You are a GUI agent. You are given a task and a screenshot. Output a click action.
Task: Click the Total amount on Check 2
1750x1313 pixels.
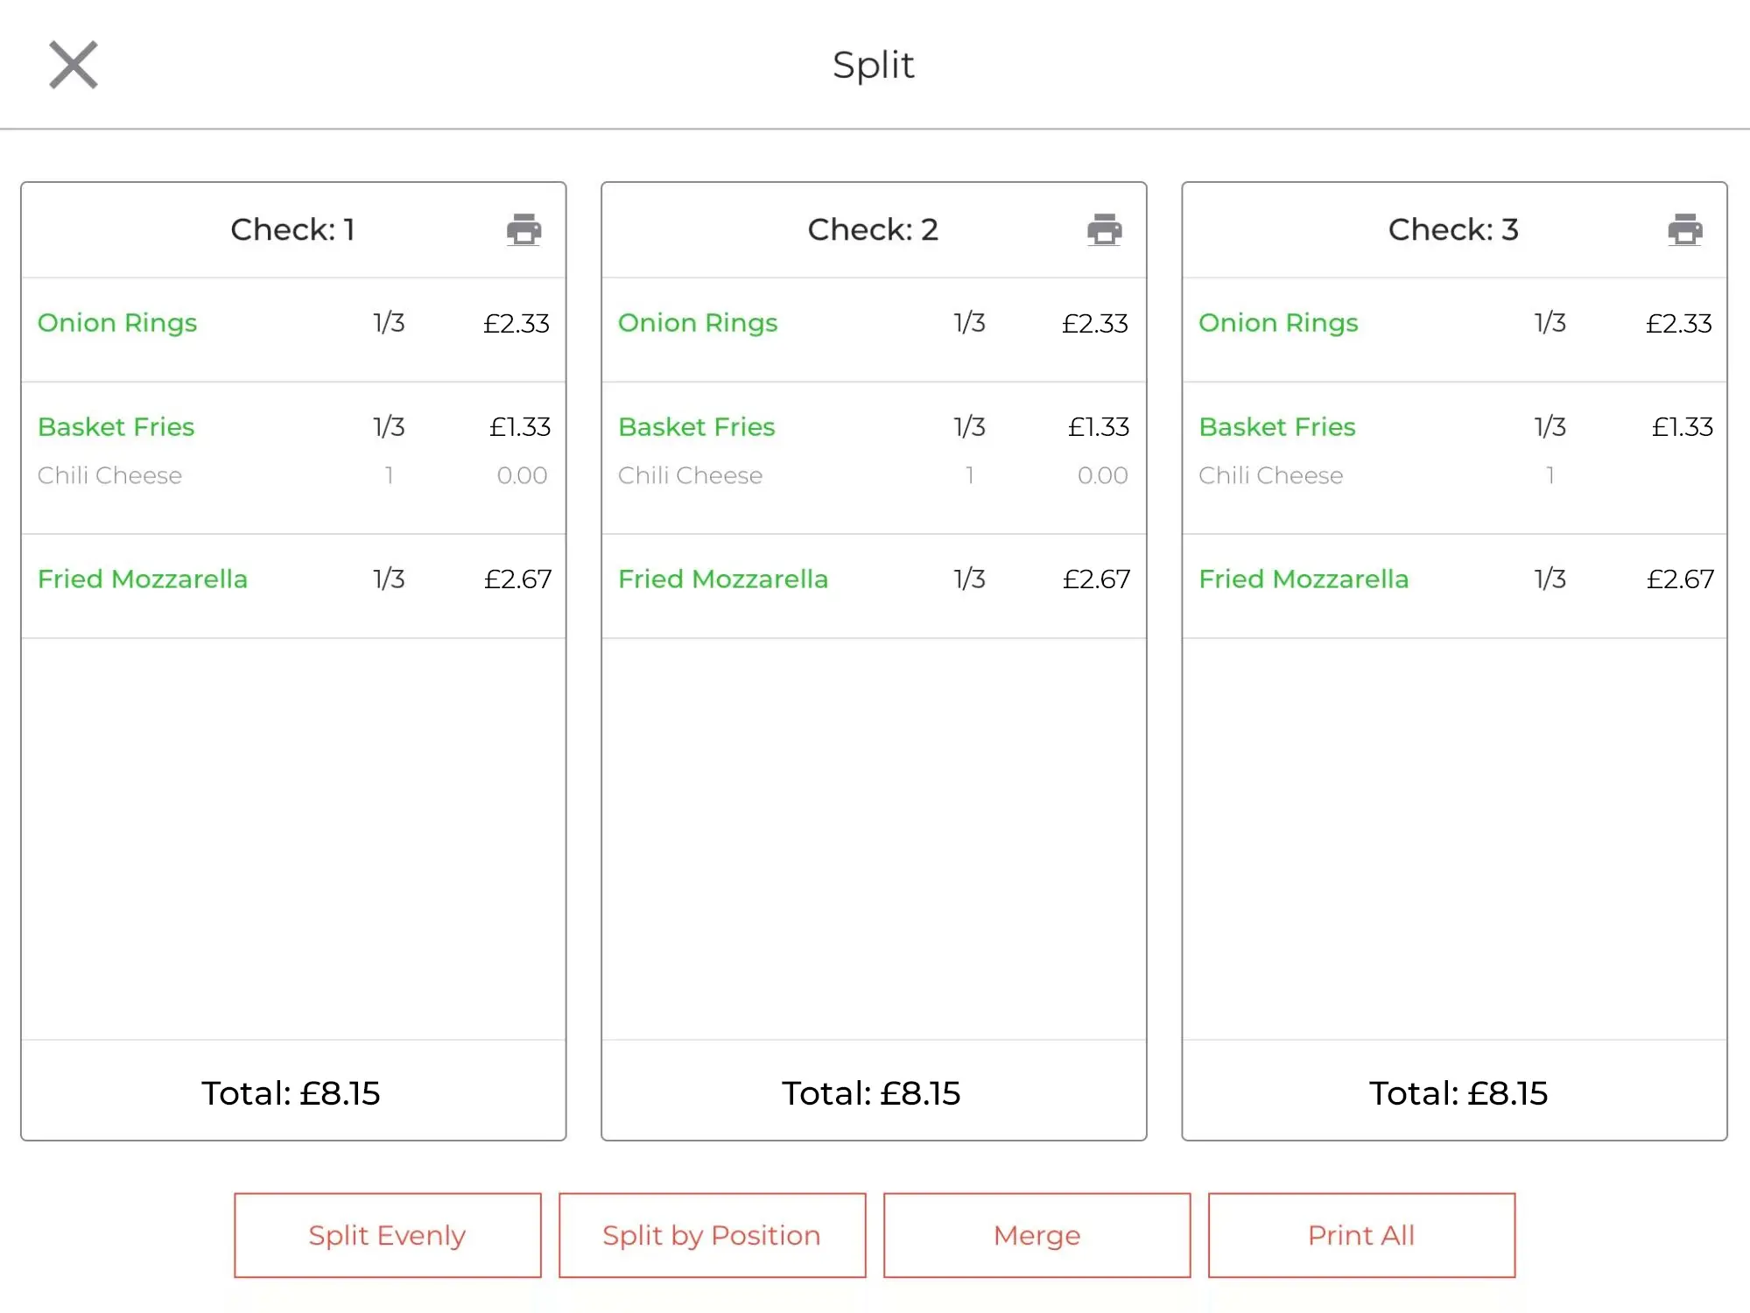[872, 1093]
